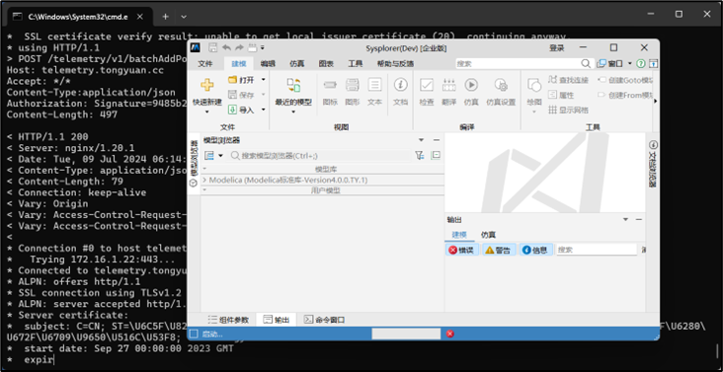723x372 pixels.
Task: Switch to the 编辑 ribbon tab
Action: (268, 64)
